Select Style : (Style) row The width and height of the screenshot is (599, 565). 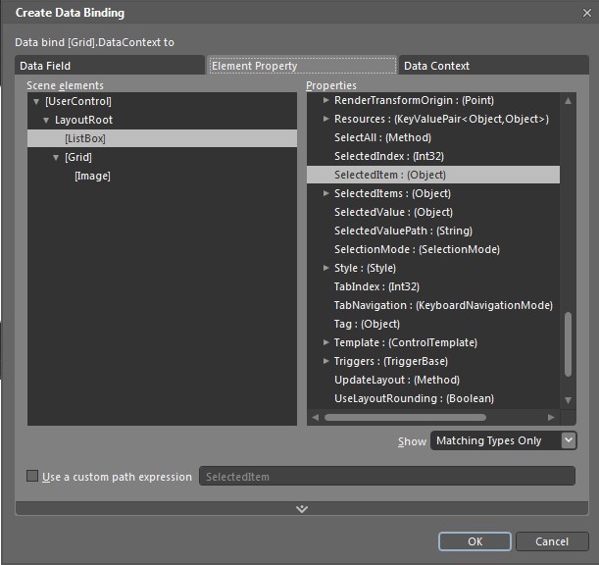tap(433, 268)
